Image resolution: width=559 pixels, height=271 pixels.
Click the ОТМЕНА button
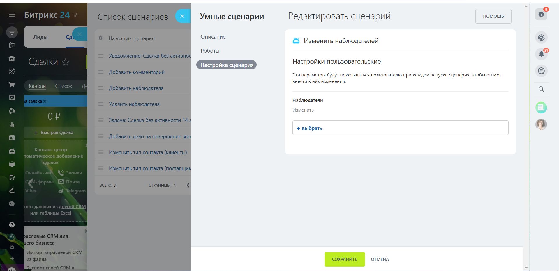(x=380, y=259)
